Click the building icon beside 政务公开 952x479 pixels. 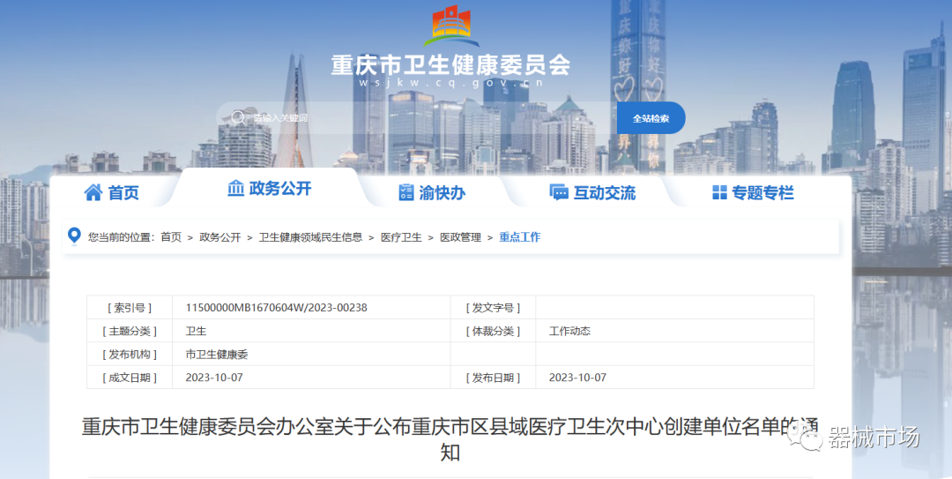click(236, 188)
